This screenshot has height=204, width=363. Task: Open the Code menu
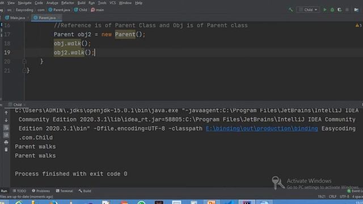pos(39,3)
